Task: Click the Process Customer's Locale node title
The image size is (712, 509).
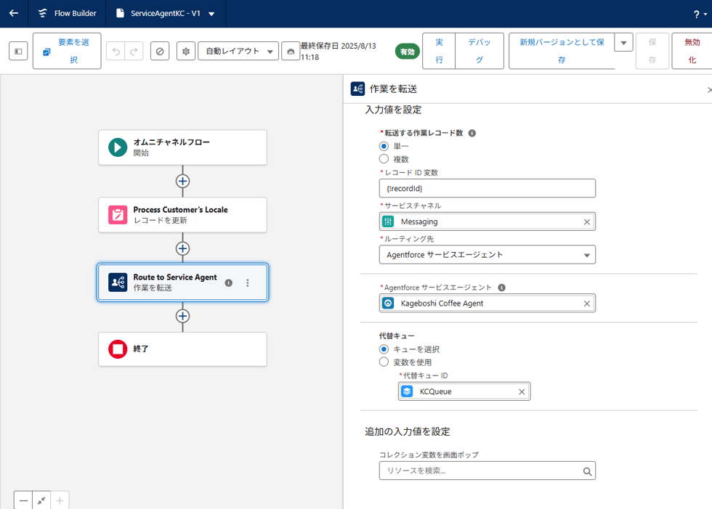Action: pyautogui.click(x=180, y=210)
